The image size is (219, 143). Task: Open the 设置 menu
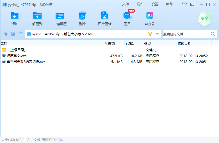click(x=155, y=4)
